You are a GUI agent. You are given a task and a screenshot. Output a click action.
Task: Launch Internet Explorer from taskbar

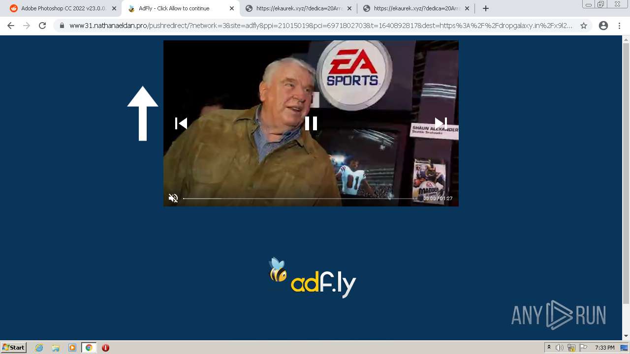(39, 348)
